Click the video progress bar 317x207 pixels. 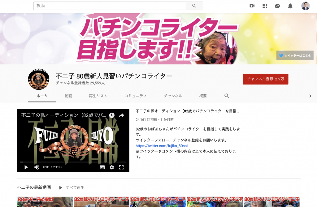pyautogui.click(x=73, y=162)
